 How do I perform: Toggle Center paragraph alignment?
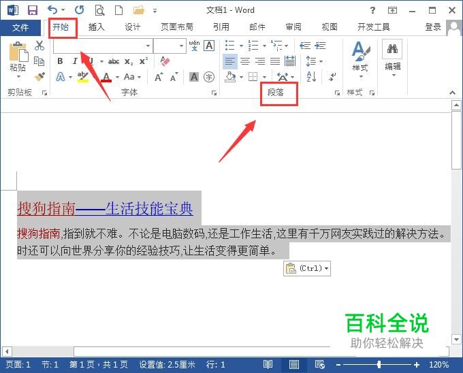[x=245, y=61]
